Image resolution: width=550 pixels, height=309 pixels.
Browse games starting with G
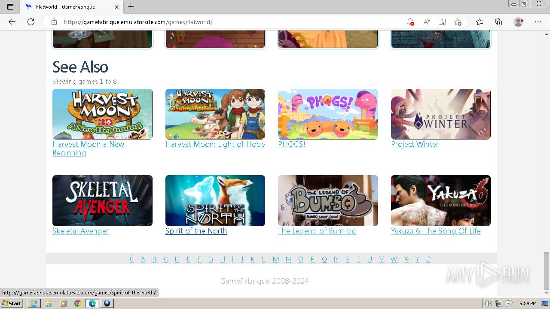click(211, 259)
